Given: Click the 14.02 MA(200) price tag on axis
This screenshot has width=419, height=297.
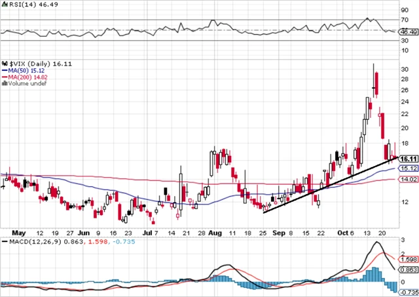Looking at the screenshot, I should click(x=409, y=180).
